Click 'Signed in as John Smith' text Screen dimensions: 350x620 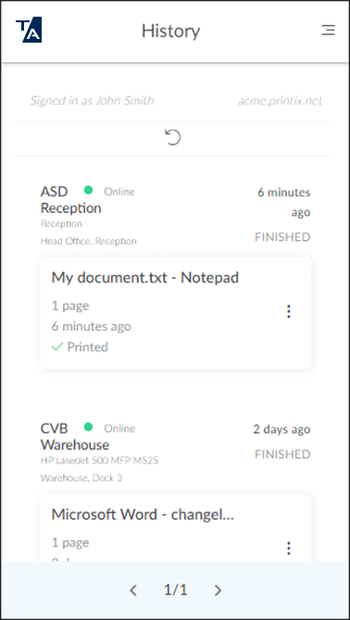pyautogui.click(x=92, y=100)
